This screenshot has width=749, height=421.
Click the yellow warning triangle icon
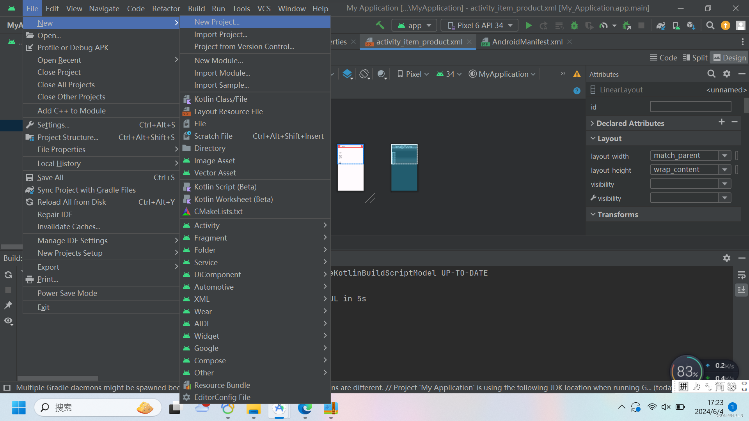[577, 74]
